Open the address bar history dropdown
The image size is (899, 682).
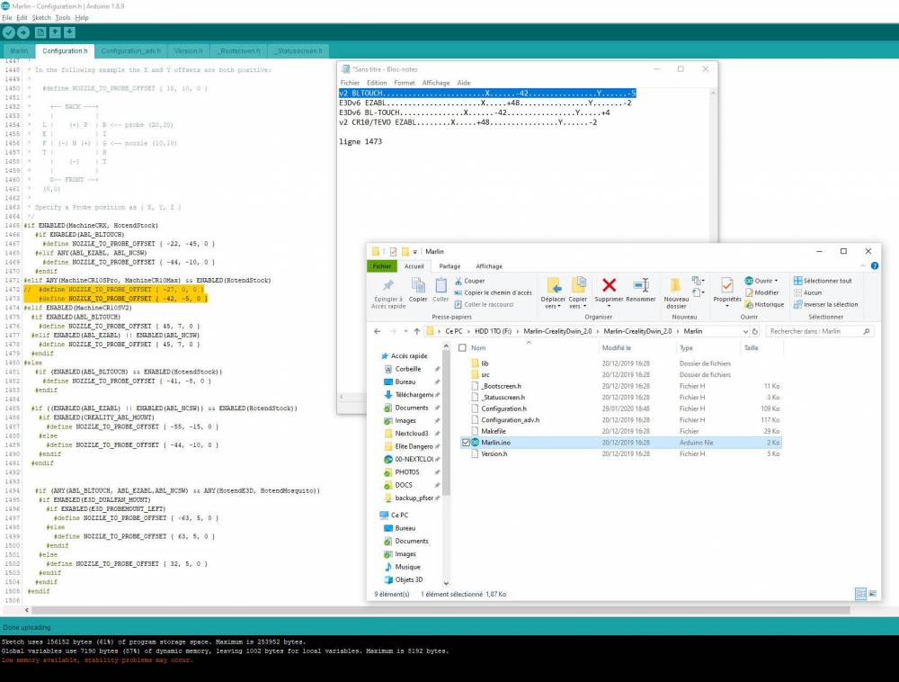[x=745, y=331]
